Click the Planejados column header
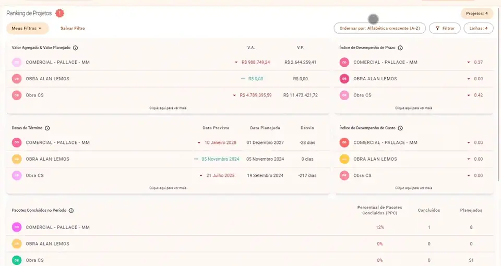 coord(471,210)
